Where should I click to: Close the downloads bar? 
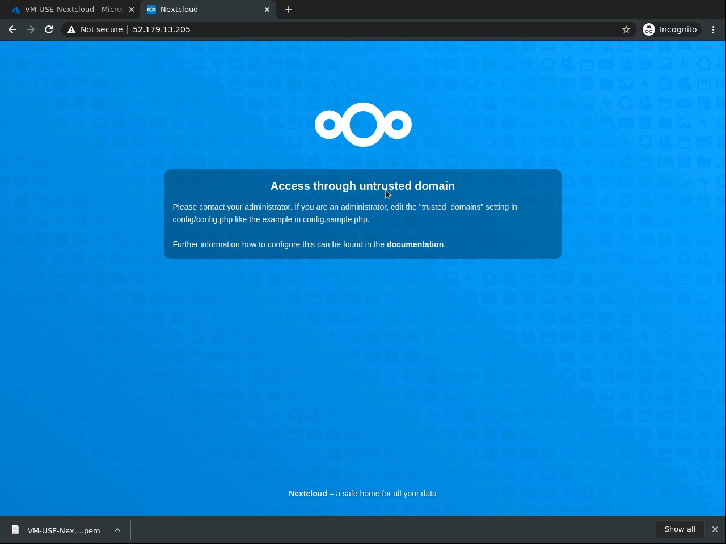point(715,529)
